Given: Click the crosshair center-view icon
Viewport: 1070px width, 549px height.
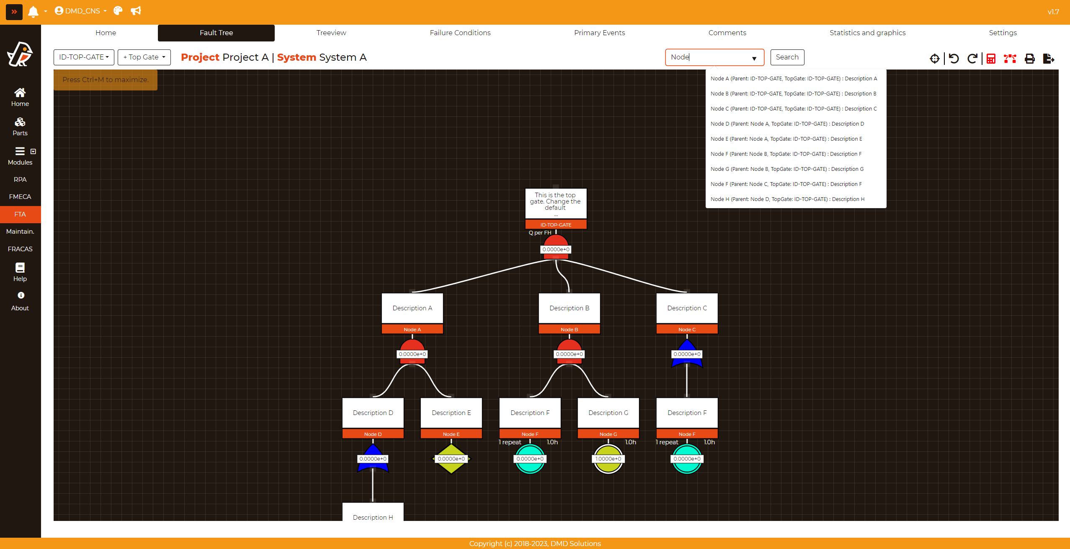Looking at the screenshot, I should [934, 58].
